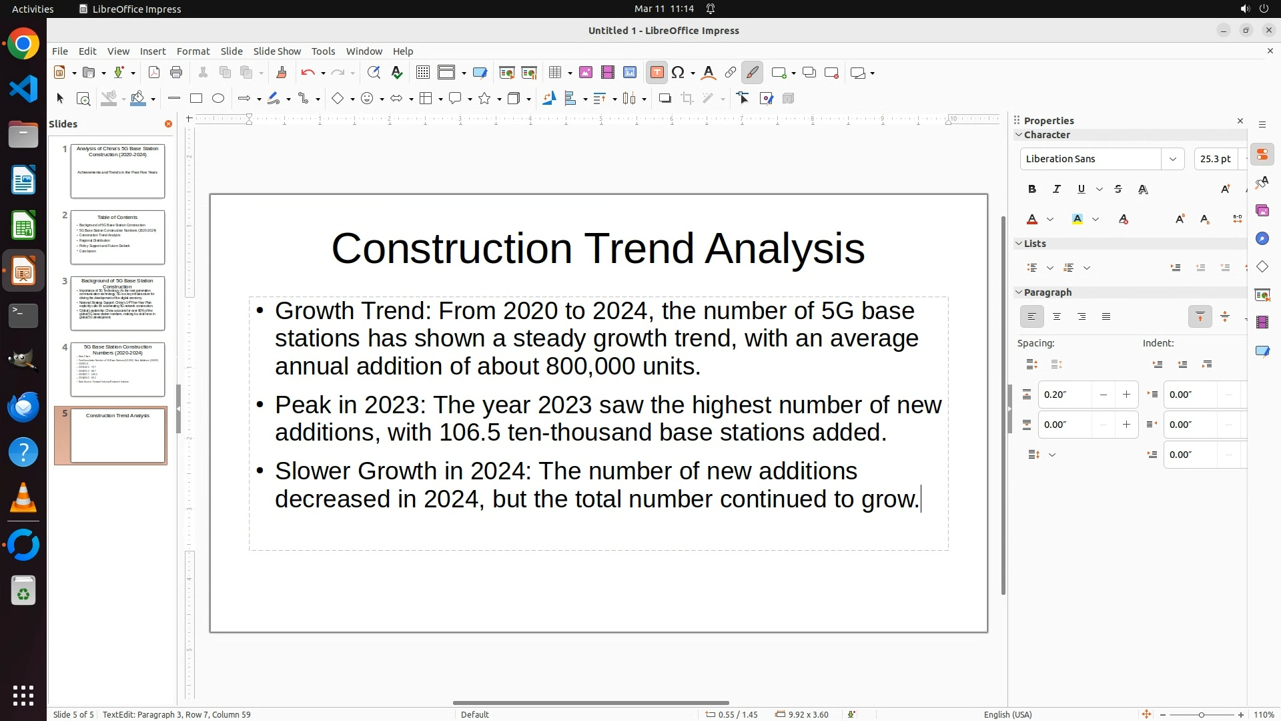Close the Slides panel

pyautogui.click(x=168, y=124)
